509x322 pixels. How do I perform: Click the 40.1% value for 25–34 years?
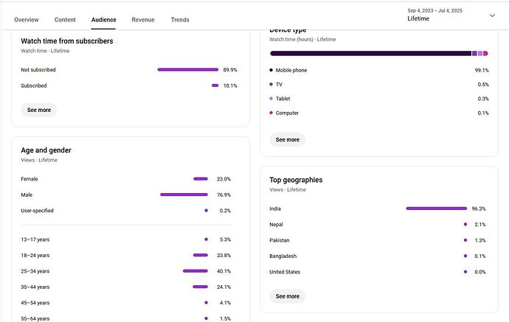coord(224,271)
